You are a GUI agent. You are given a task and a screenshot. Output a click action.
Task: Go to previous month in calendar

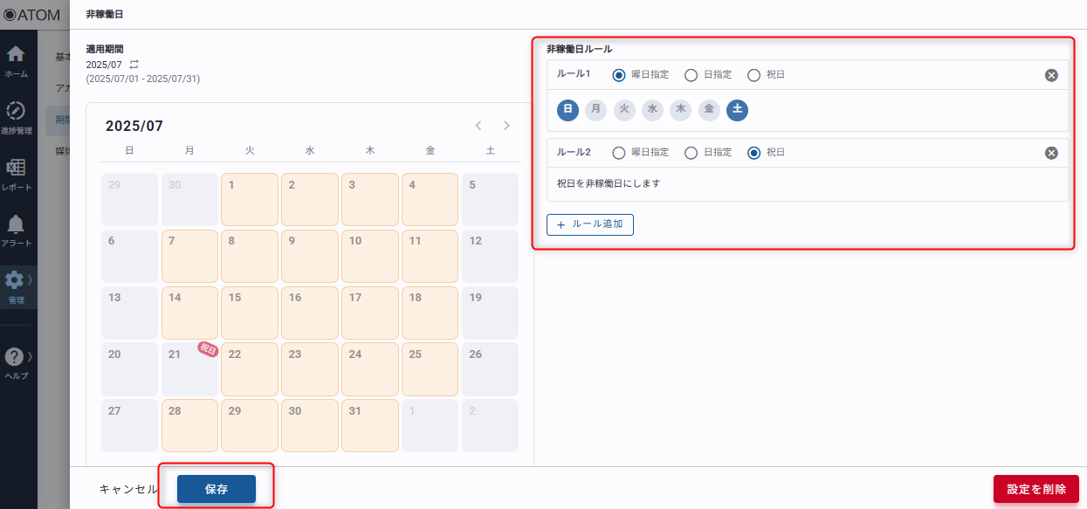[478, 126]
